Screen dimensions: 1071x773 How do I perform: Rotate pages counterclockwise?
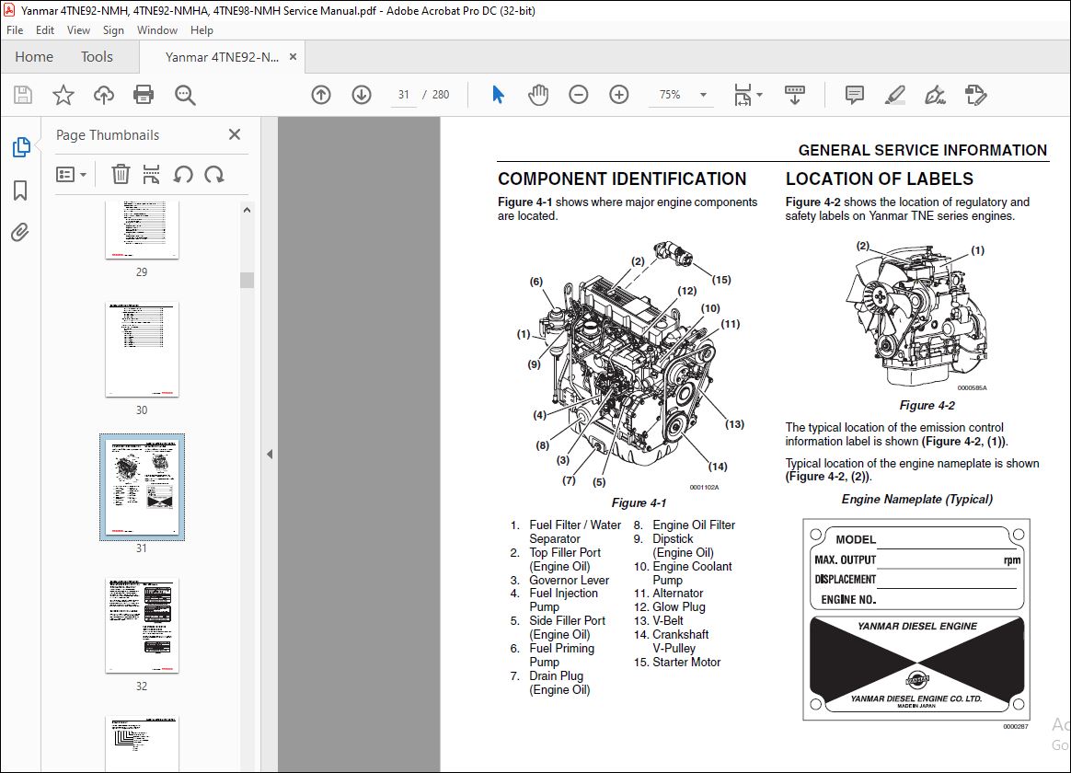pos(182,175)
